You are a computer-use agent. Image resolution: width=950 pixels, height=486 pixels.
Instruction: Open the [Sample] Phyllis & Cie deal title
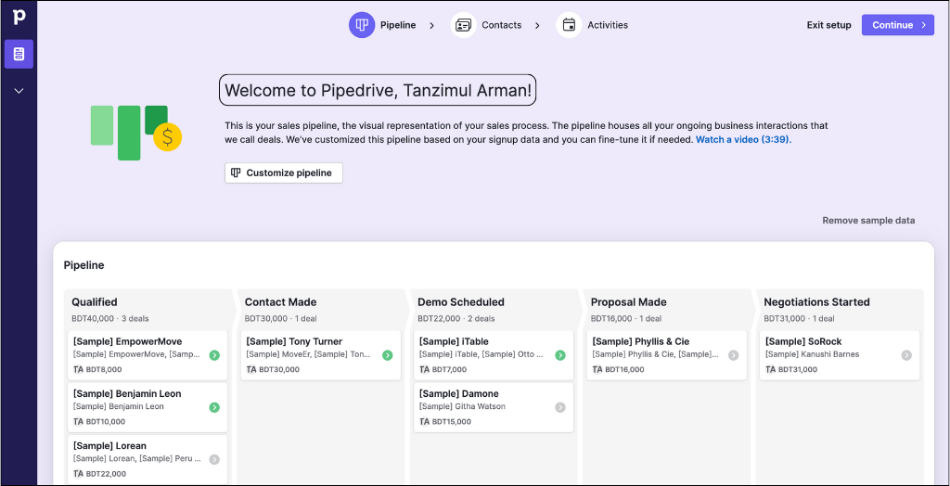click(x=640, y=341)
